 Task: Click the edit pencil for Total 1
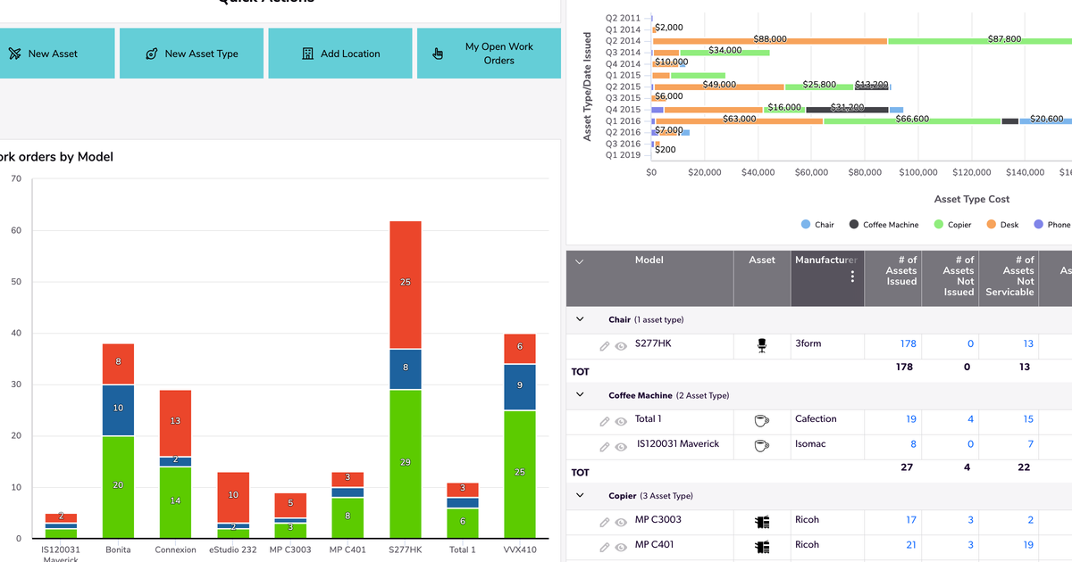pyautogui.click(x=605, y=422)
